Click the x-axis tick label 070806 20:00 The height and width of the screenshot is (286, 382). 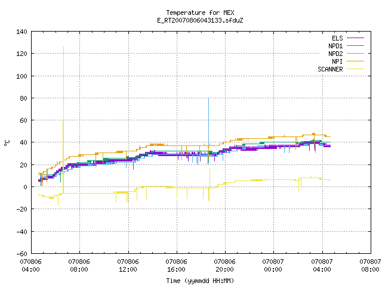tap(224, 266)
